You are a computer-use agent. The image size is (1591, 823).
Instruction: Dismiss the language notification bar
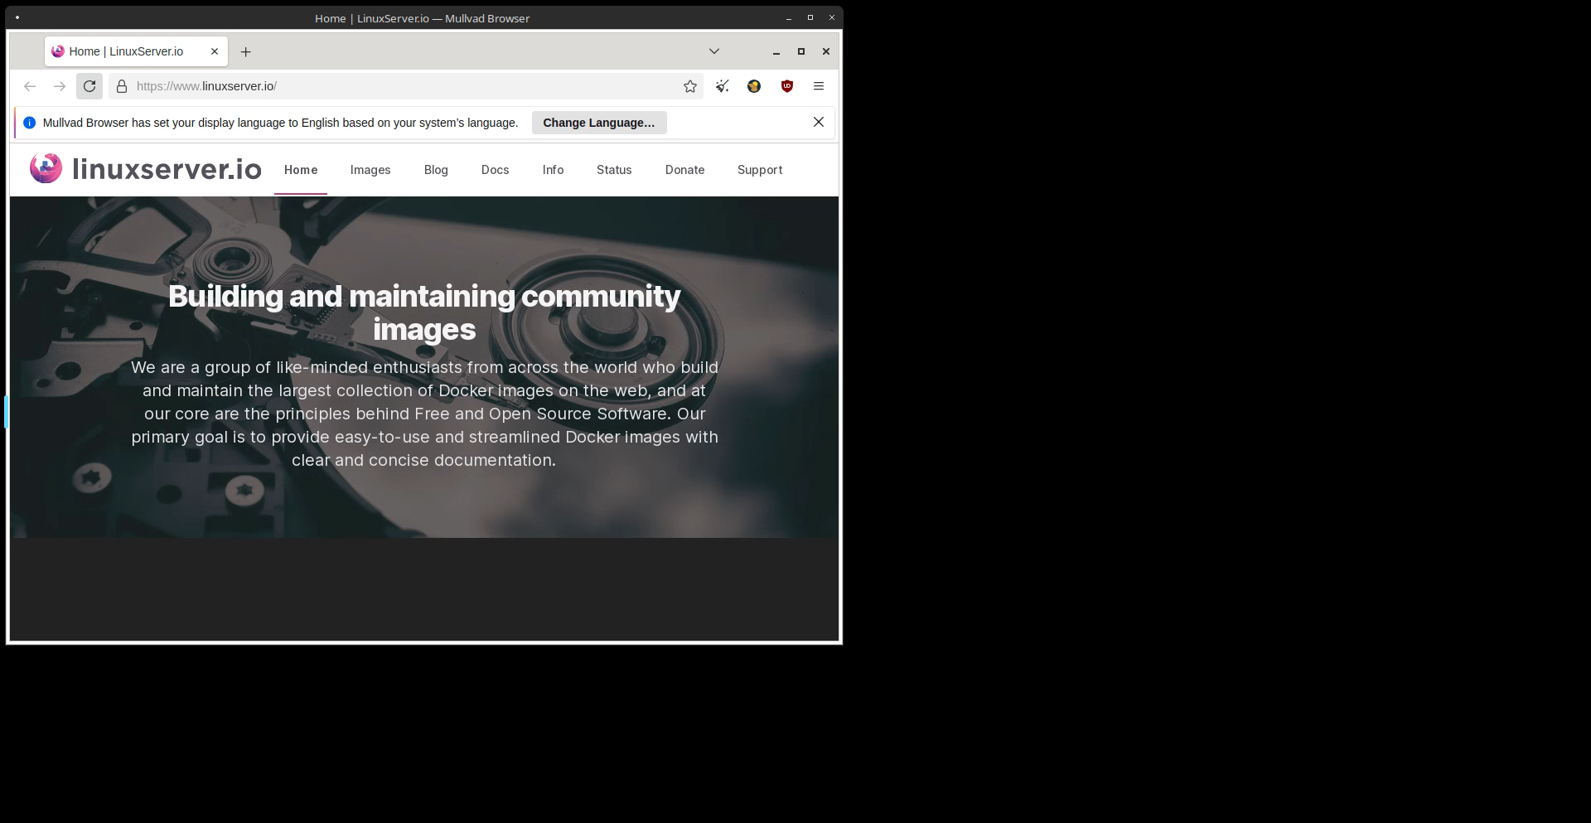[x=818, y=122]
